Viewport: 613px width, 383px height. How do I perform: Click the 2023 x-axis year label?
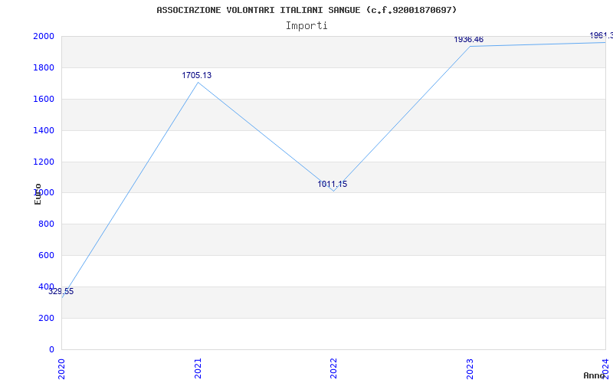(470, 368)
